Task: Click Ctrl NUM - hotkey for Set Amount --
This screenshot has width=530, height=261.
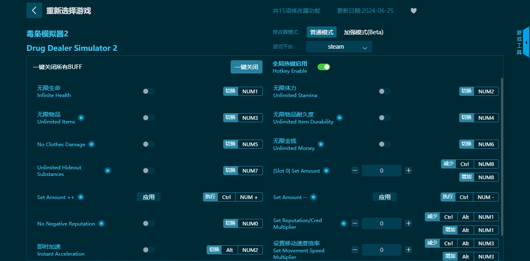Action: (x=470, y=197)
